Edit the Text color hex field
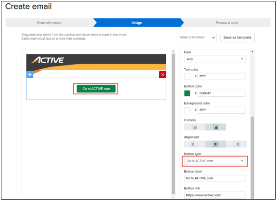This screenshot has height=201, width=277. [221, 76]
